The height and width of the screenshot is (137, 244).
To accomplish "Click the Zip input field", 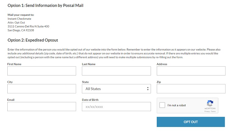I will 191,89.
